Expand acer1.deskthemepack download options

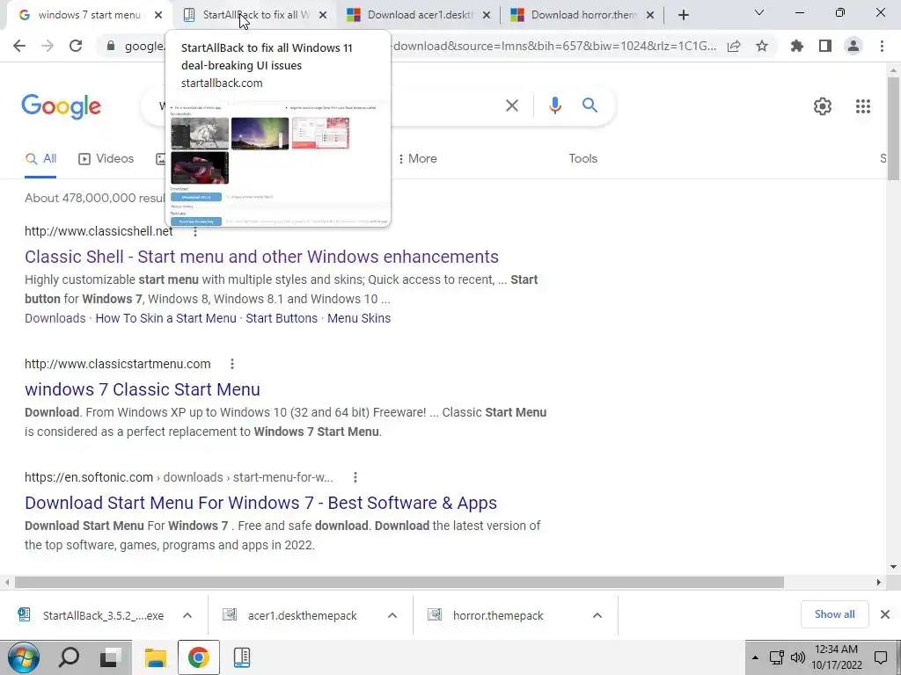point(392,615)
